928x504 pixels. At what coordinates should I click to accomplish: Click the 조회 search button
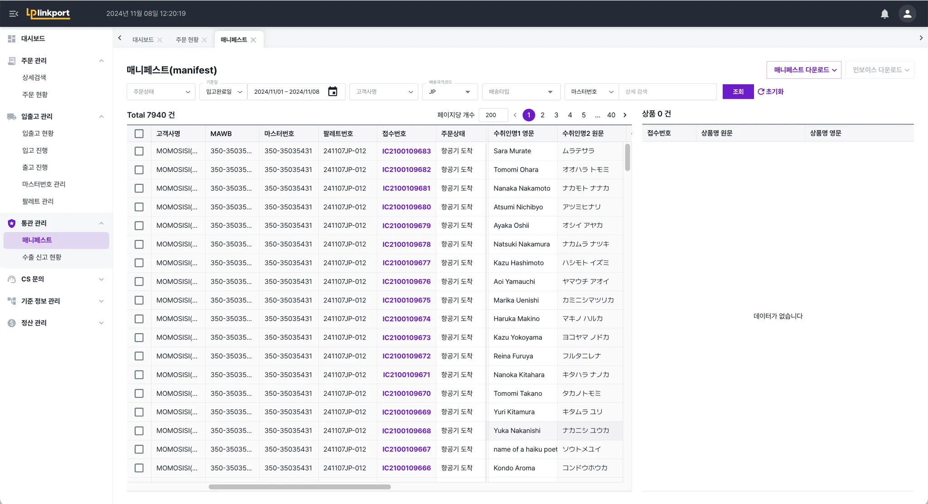pos(738,91)
